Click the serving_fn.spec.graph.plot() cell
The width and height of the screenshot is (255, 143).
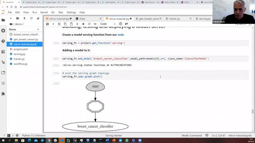[x=155, y=75]
